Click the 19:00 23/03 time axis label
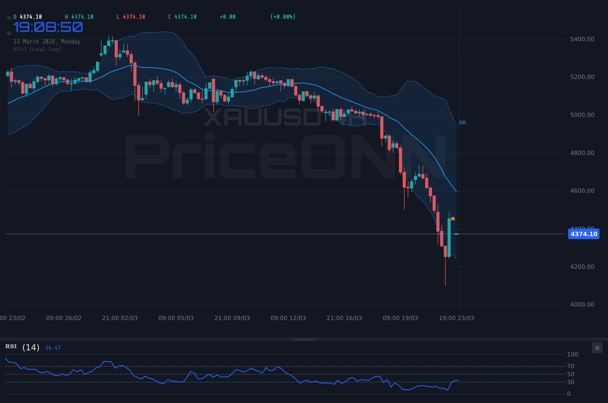The height and width of the screenshot is (403, 608). (x=457, y=318)
